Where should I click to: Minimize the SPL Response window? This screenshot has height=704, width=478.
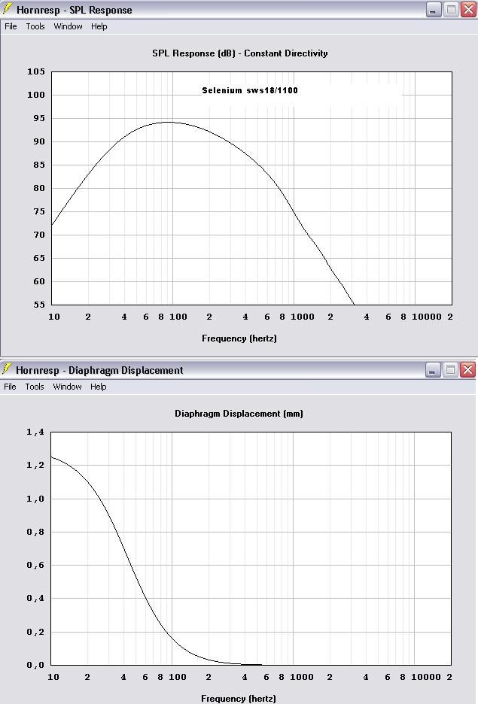434,10
